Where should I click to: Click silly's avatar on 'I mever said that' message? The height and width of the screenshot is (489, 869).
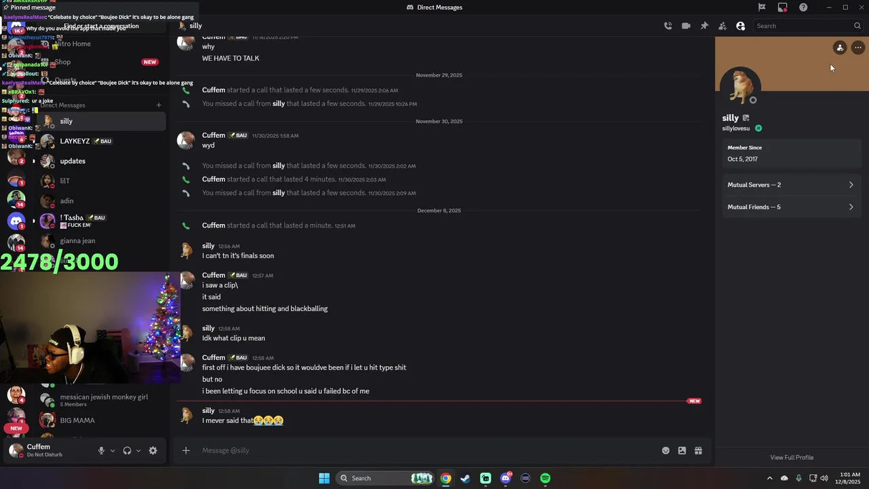click(x=186, y=416)
